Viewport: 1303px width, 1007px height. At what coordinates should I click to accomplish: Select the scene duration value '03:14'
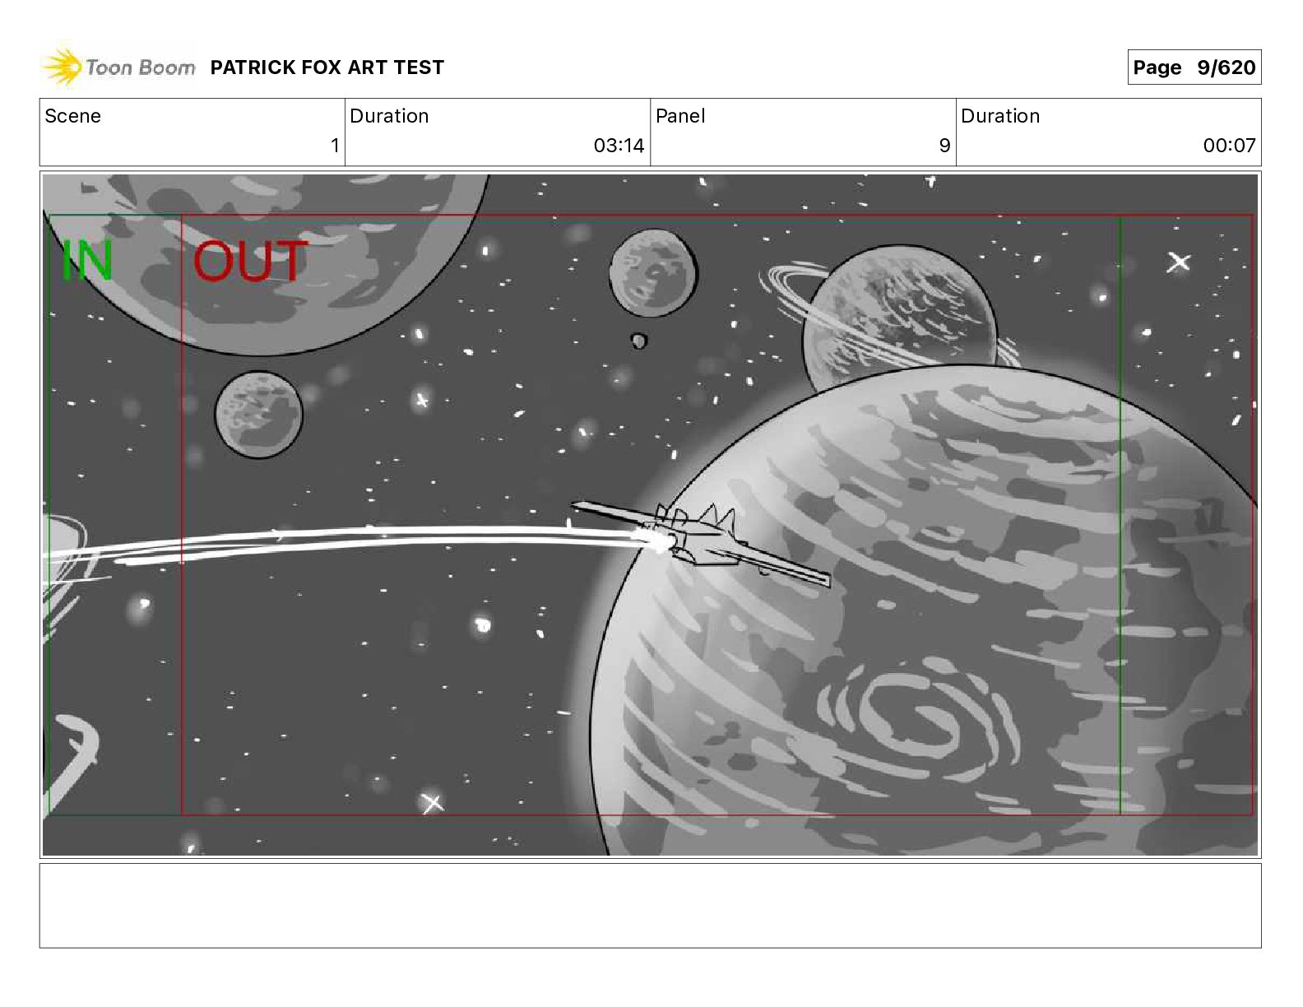tap(619, 146)
